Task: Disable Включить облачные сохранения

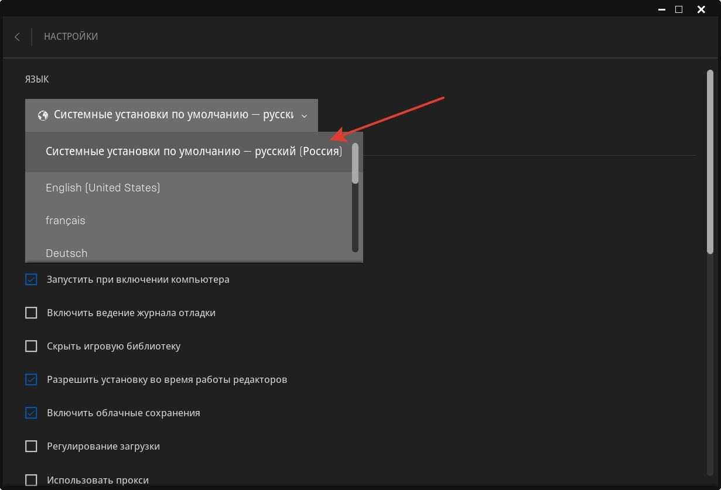Action: (x=31, y=413)
